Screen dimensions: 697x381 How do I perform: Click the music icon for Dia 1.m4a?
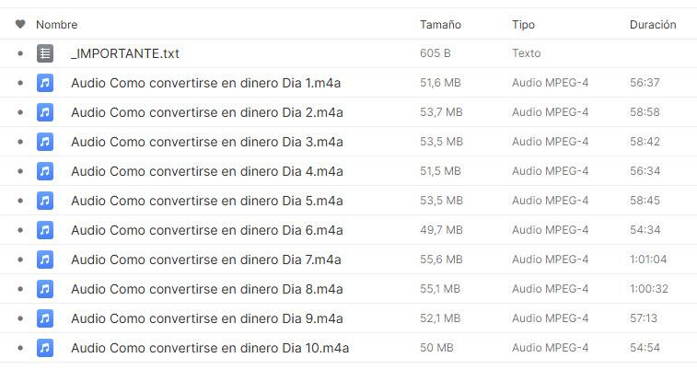(45, 83)
